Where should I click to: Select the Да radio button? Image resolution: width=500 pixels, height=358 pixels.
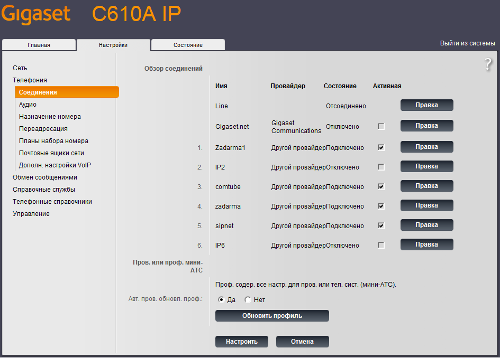click(221, 300)
